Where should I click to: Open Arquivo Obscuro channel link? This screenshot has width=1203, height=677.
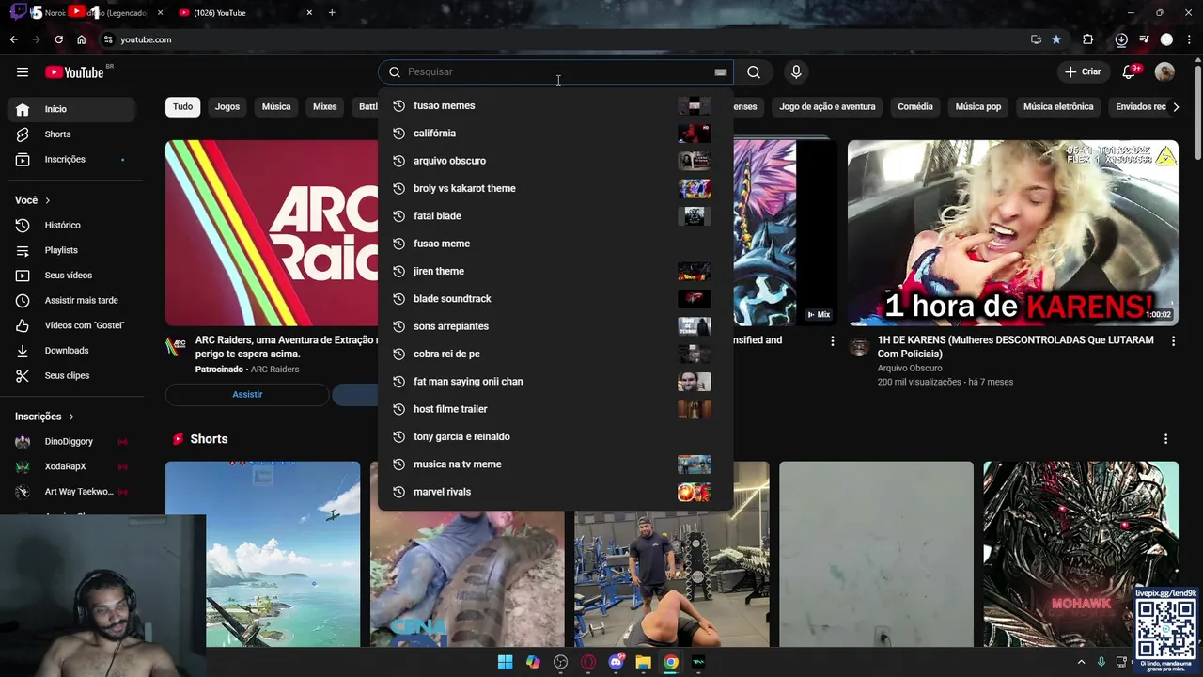(910, 369)
